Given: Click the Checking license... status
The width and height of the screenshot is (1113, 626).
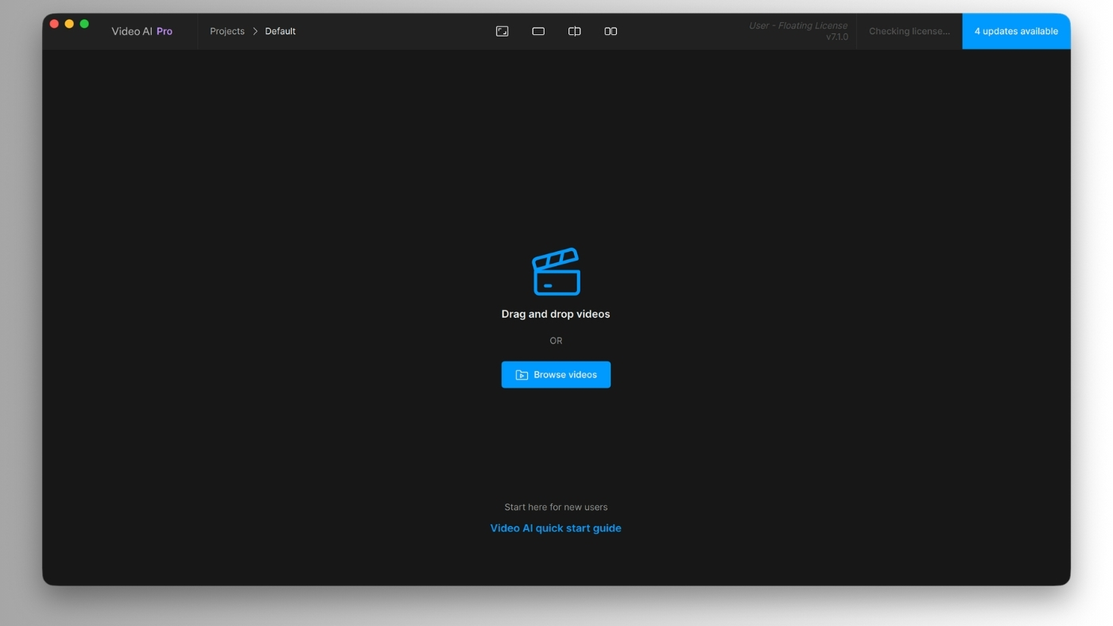Looking at the screenshot, I should [909, 31].
